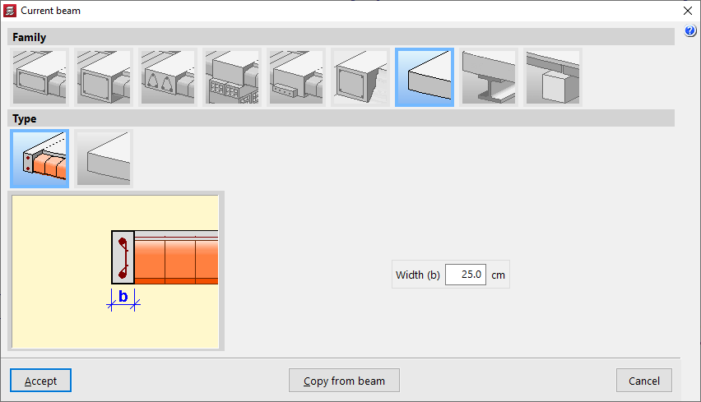This screenshot has width=701, height=402.
Task: Select the flat beam family icon
Action: point(39,77)
